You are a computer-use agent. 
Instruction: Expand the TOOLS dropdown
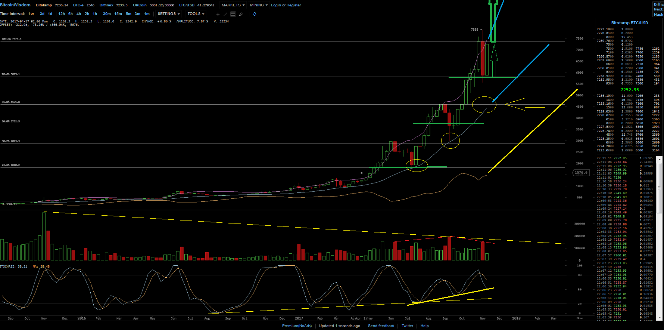point(196,14)
